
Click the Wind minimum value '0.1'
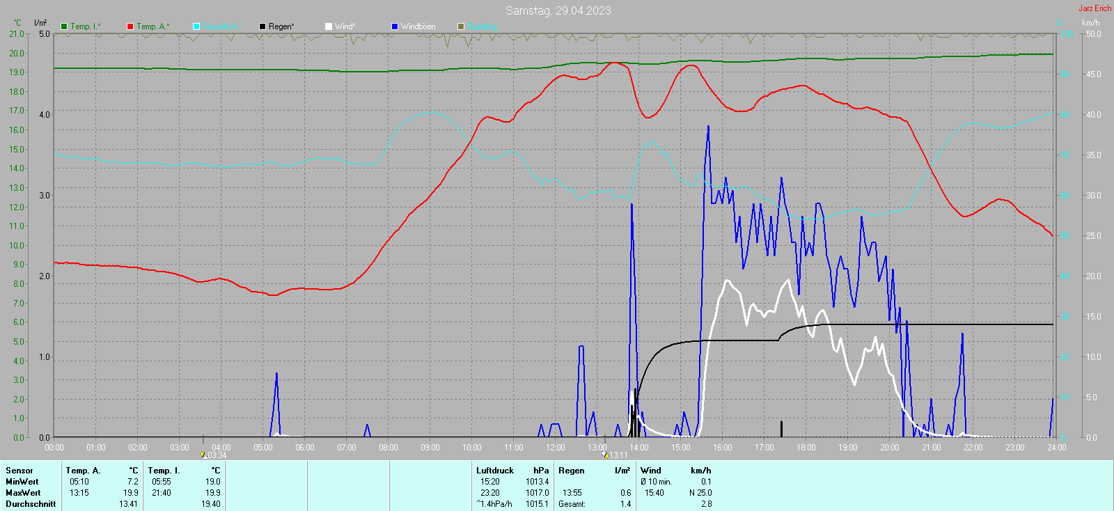[x=707, y=482]
